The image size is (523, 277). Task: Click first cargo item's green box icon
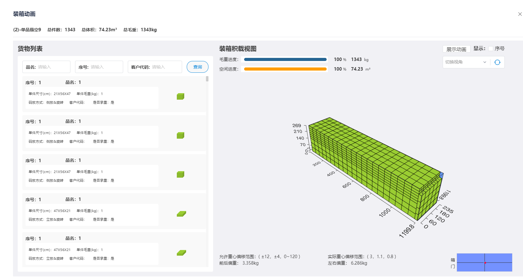[181, 97]
